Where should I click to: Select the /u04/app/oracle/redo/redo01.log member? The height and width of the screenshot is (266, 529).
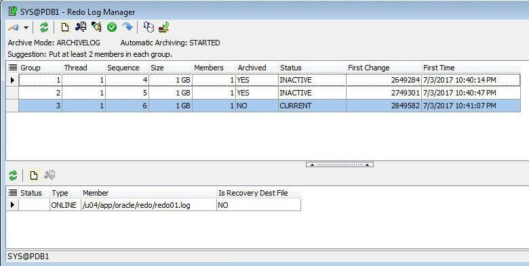149,204
